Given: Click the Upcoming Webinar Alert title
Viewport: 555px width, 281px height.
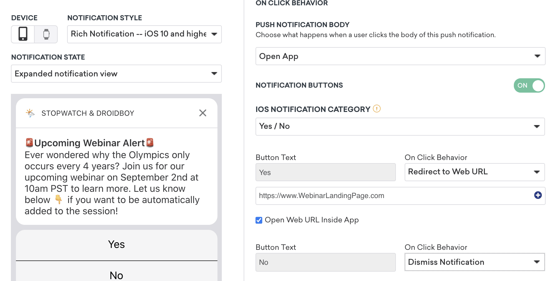Looking at the screenshot, I should click(90, 143).
